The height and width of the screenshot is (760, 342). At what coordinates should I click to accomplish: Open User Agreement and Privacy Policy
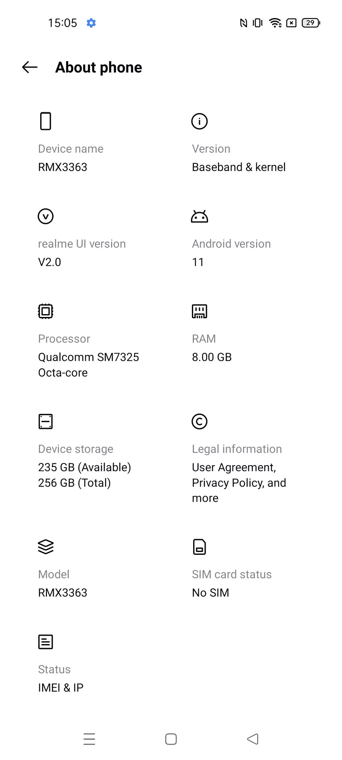pyautogui.click(x=239, y=482)
